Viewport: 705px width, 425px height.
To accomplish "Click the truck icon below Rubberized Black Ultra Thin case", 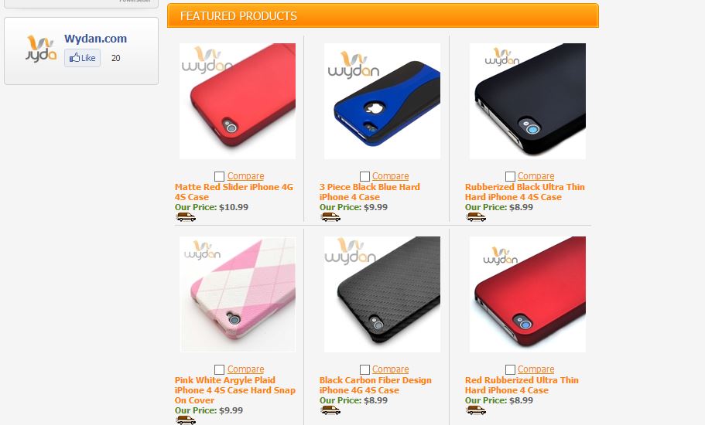I will 476,217.
